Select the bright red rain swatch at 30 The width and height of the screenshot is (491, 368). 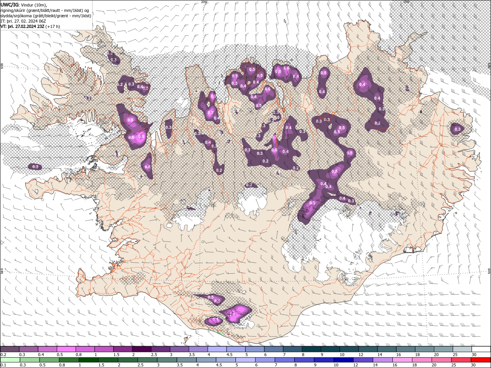point(480,360)
